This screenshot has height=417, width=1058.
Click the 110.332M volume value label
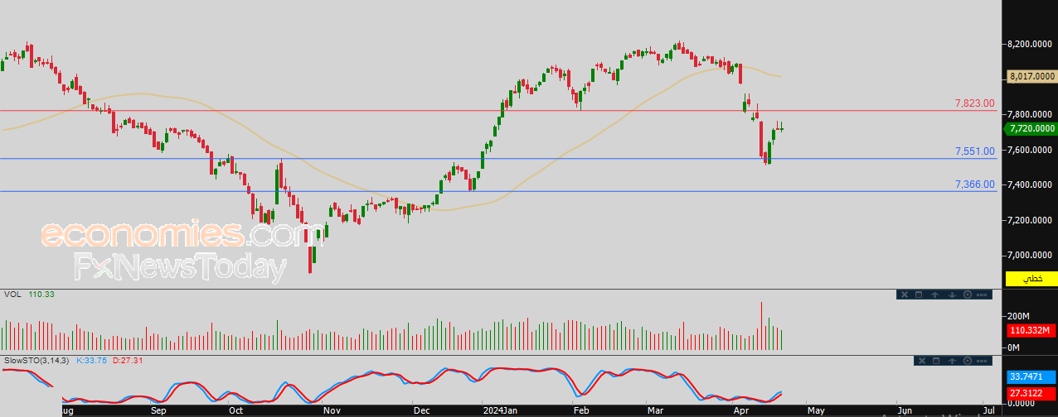[x=1031, y=330]
